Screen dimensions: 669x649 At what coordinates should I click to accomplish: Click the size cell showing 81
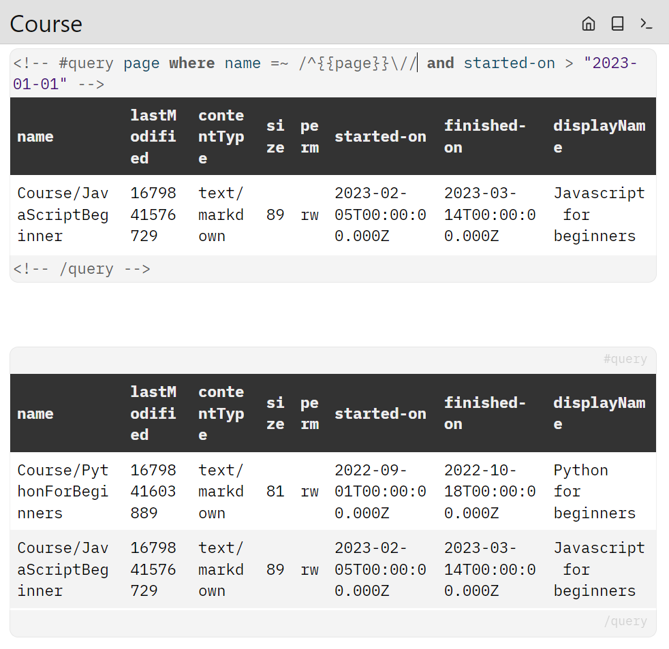coord(275,492)
